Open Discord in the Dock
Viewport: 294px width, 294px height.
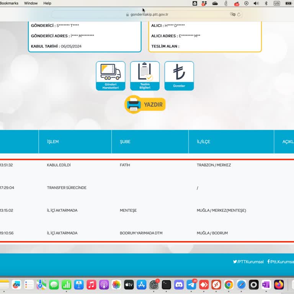tap(179, 285)
